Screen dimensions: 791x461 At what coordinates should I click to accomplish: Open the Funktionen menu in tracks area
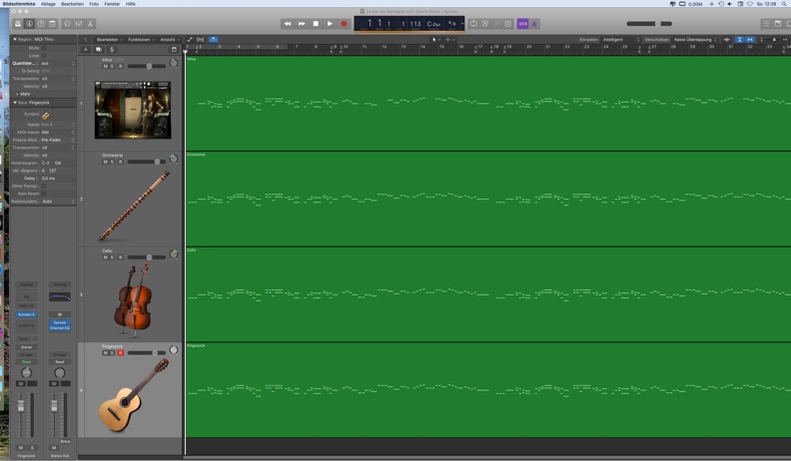(x=141, y=39)
